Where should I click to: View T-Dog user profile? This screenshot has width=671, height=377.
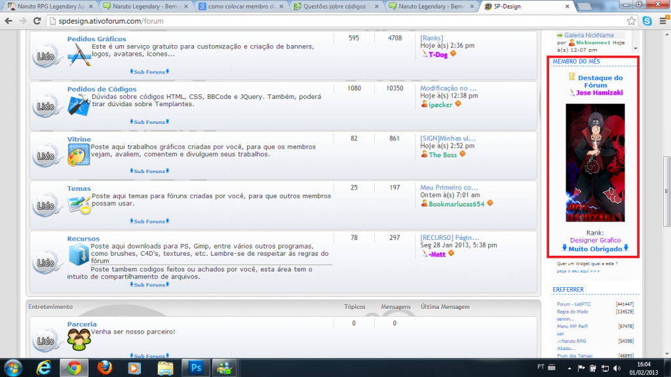tap(438, 54)
